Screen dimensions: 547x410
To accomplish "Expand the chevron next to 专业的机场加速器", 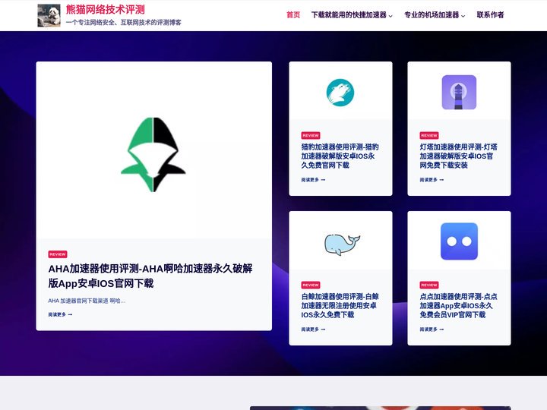I will click(x=463, y=16).
